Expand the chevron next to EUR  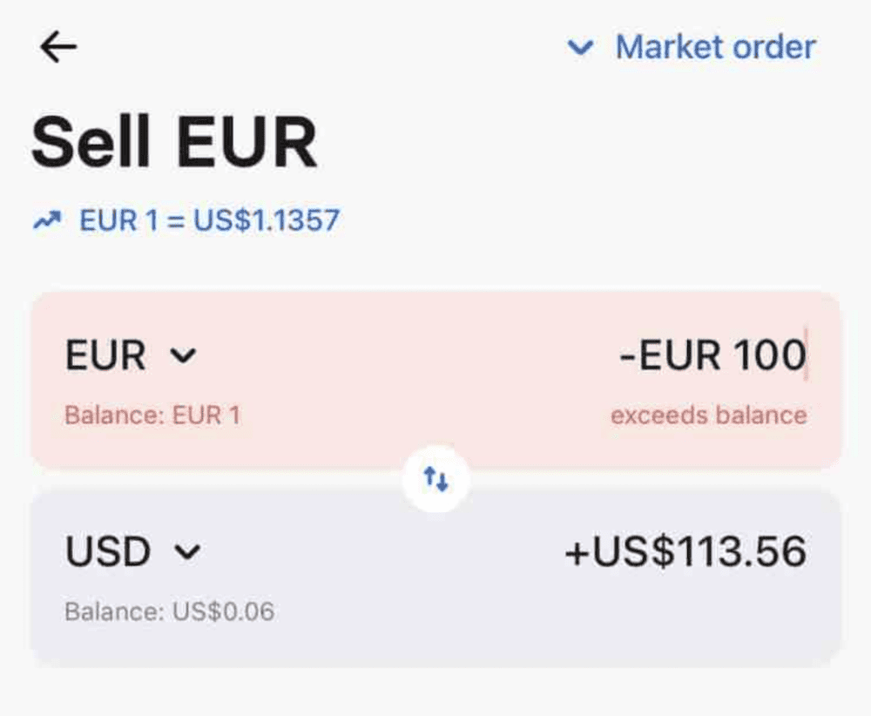click(184, 355)
